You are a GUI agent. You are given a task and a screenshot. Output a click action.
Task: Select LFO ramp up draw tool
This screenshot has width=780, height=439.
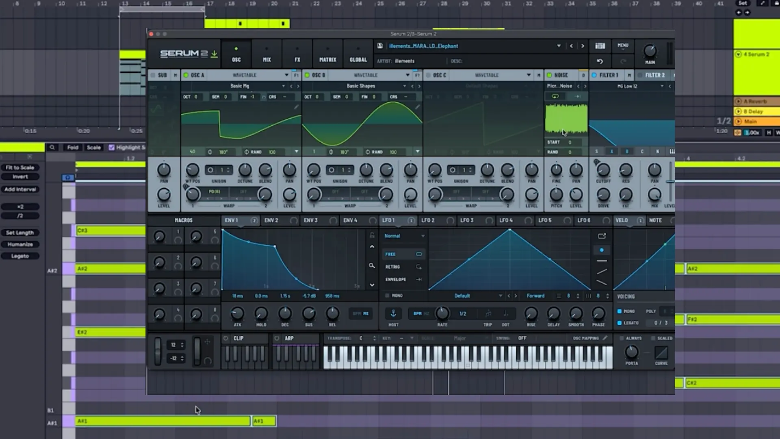[x=602, y=272]
